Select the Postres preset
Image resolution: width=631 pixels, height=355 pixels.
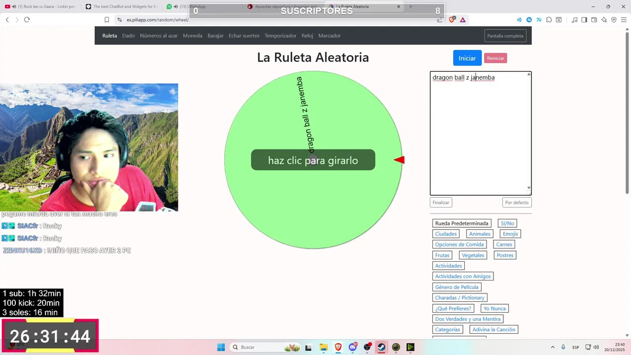(505, 255)
